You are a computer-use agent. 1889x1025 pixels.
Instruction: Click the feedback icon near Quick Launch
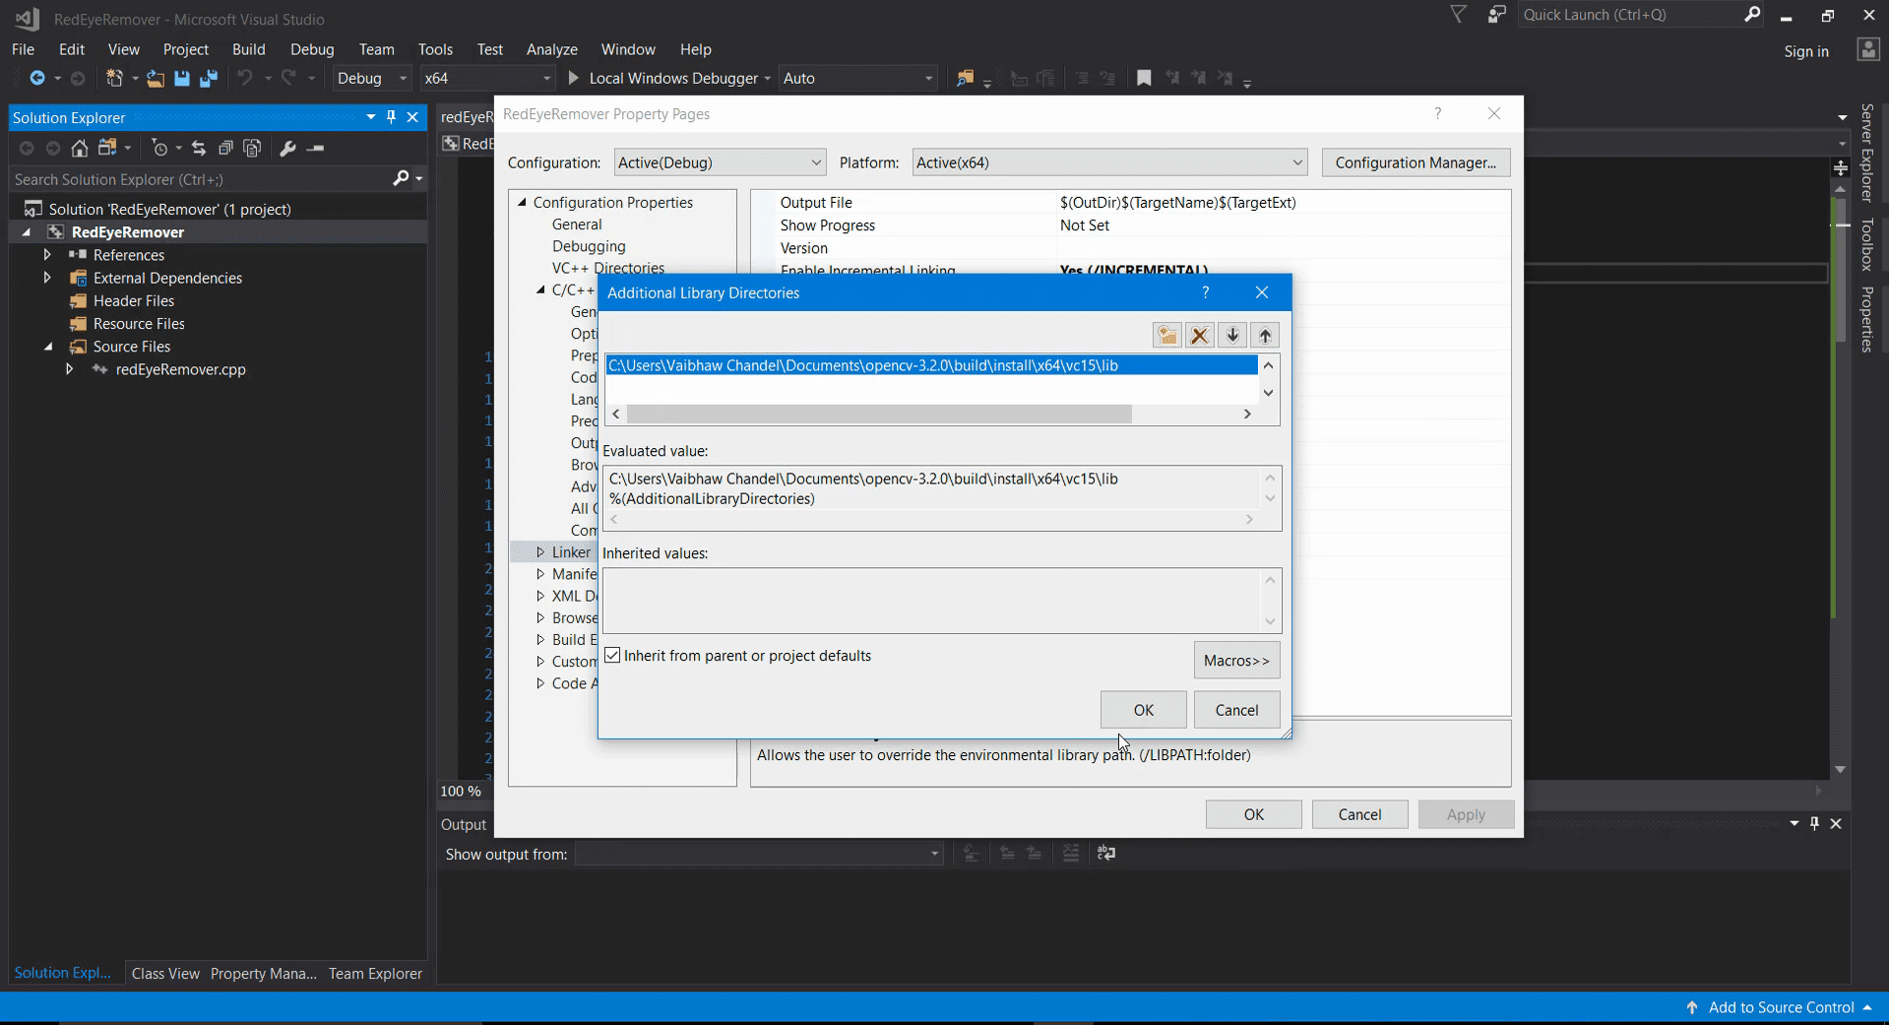click(1496, 14)
